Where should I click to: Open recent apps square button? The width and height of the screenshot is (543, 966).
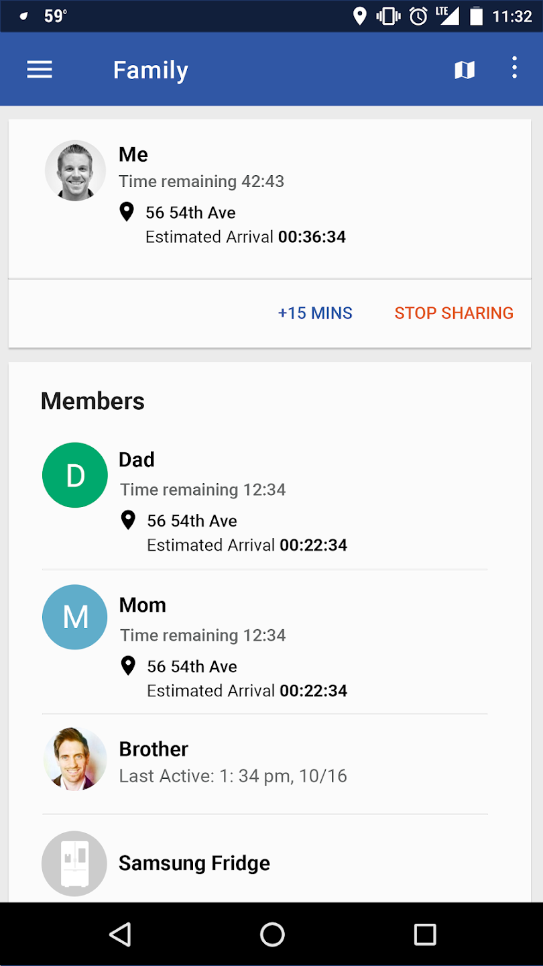(425, 934)
